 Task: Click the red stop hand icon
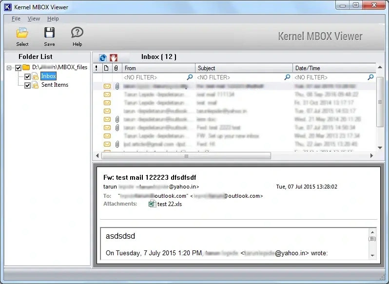114,57
